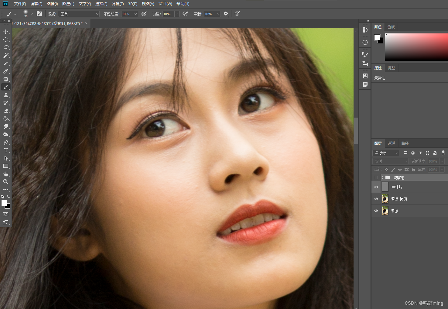Select the Path Selection arrow tool
448x309 pixels.
coord(6,158)
